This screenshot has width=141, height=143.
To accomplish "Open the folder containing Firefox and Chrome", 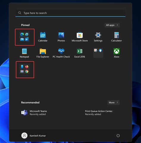I will click(x=24, y=69).
